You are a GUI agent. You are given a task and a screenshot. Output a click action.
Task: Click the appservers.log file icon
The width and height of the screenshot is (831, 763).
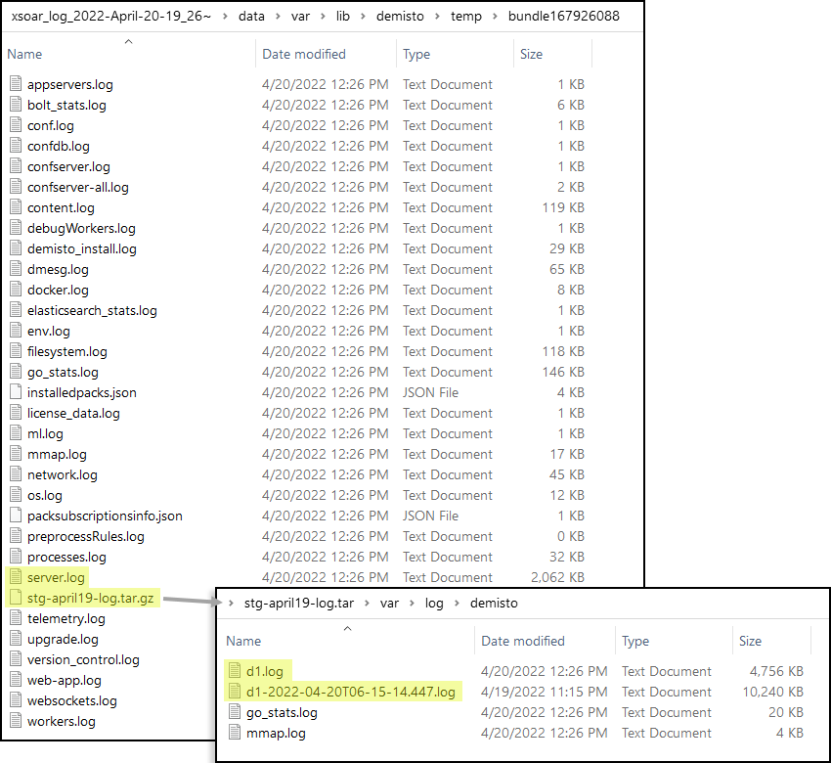click(x=16, y=84)
